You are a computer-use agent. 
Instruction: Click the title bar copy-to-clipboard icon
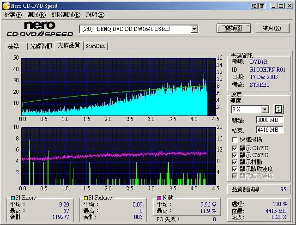(x=254, y=6)
